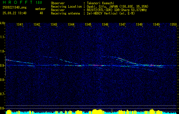This screenshot has width=179, height=114.
Task: Click the timestamp 25.09.22 13:40
Action: [15, 13]
